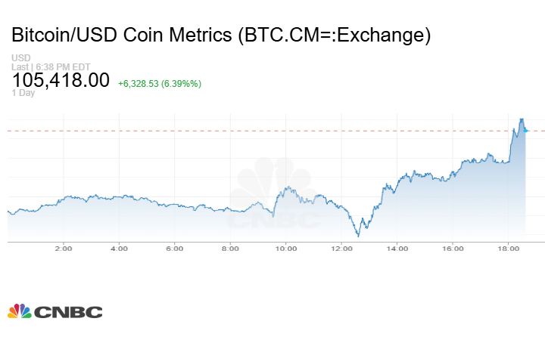Click the blue latest-price marker dot

pos(525,130)
